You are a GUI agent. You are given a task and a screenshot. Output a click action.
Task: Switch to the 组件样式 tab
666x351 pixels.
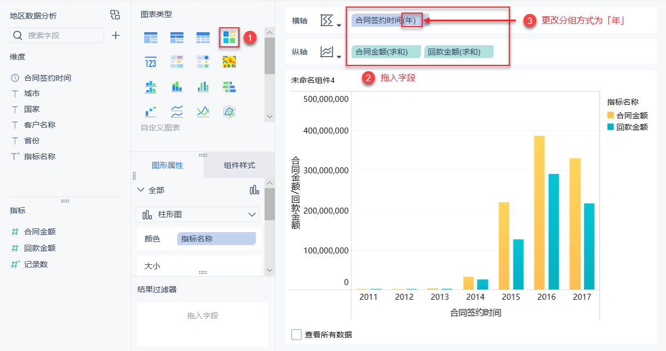point(239,165)
